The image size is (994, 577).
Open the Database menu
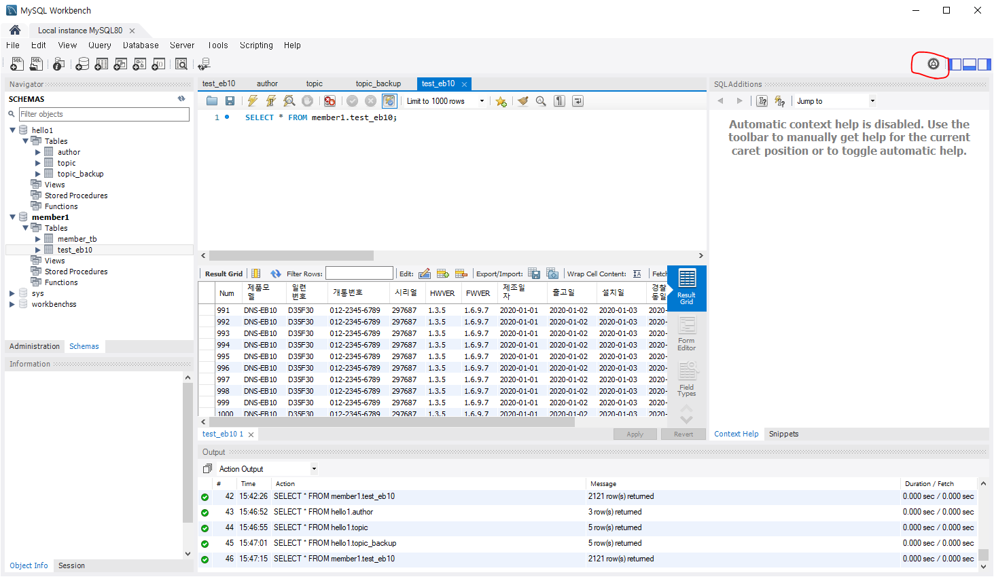pyautogui.click(x=141, y=45)
